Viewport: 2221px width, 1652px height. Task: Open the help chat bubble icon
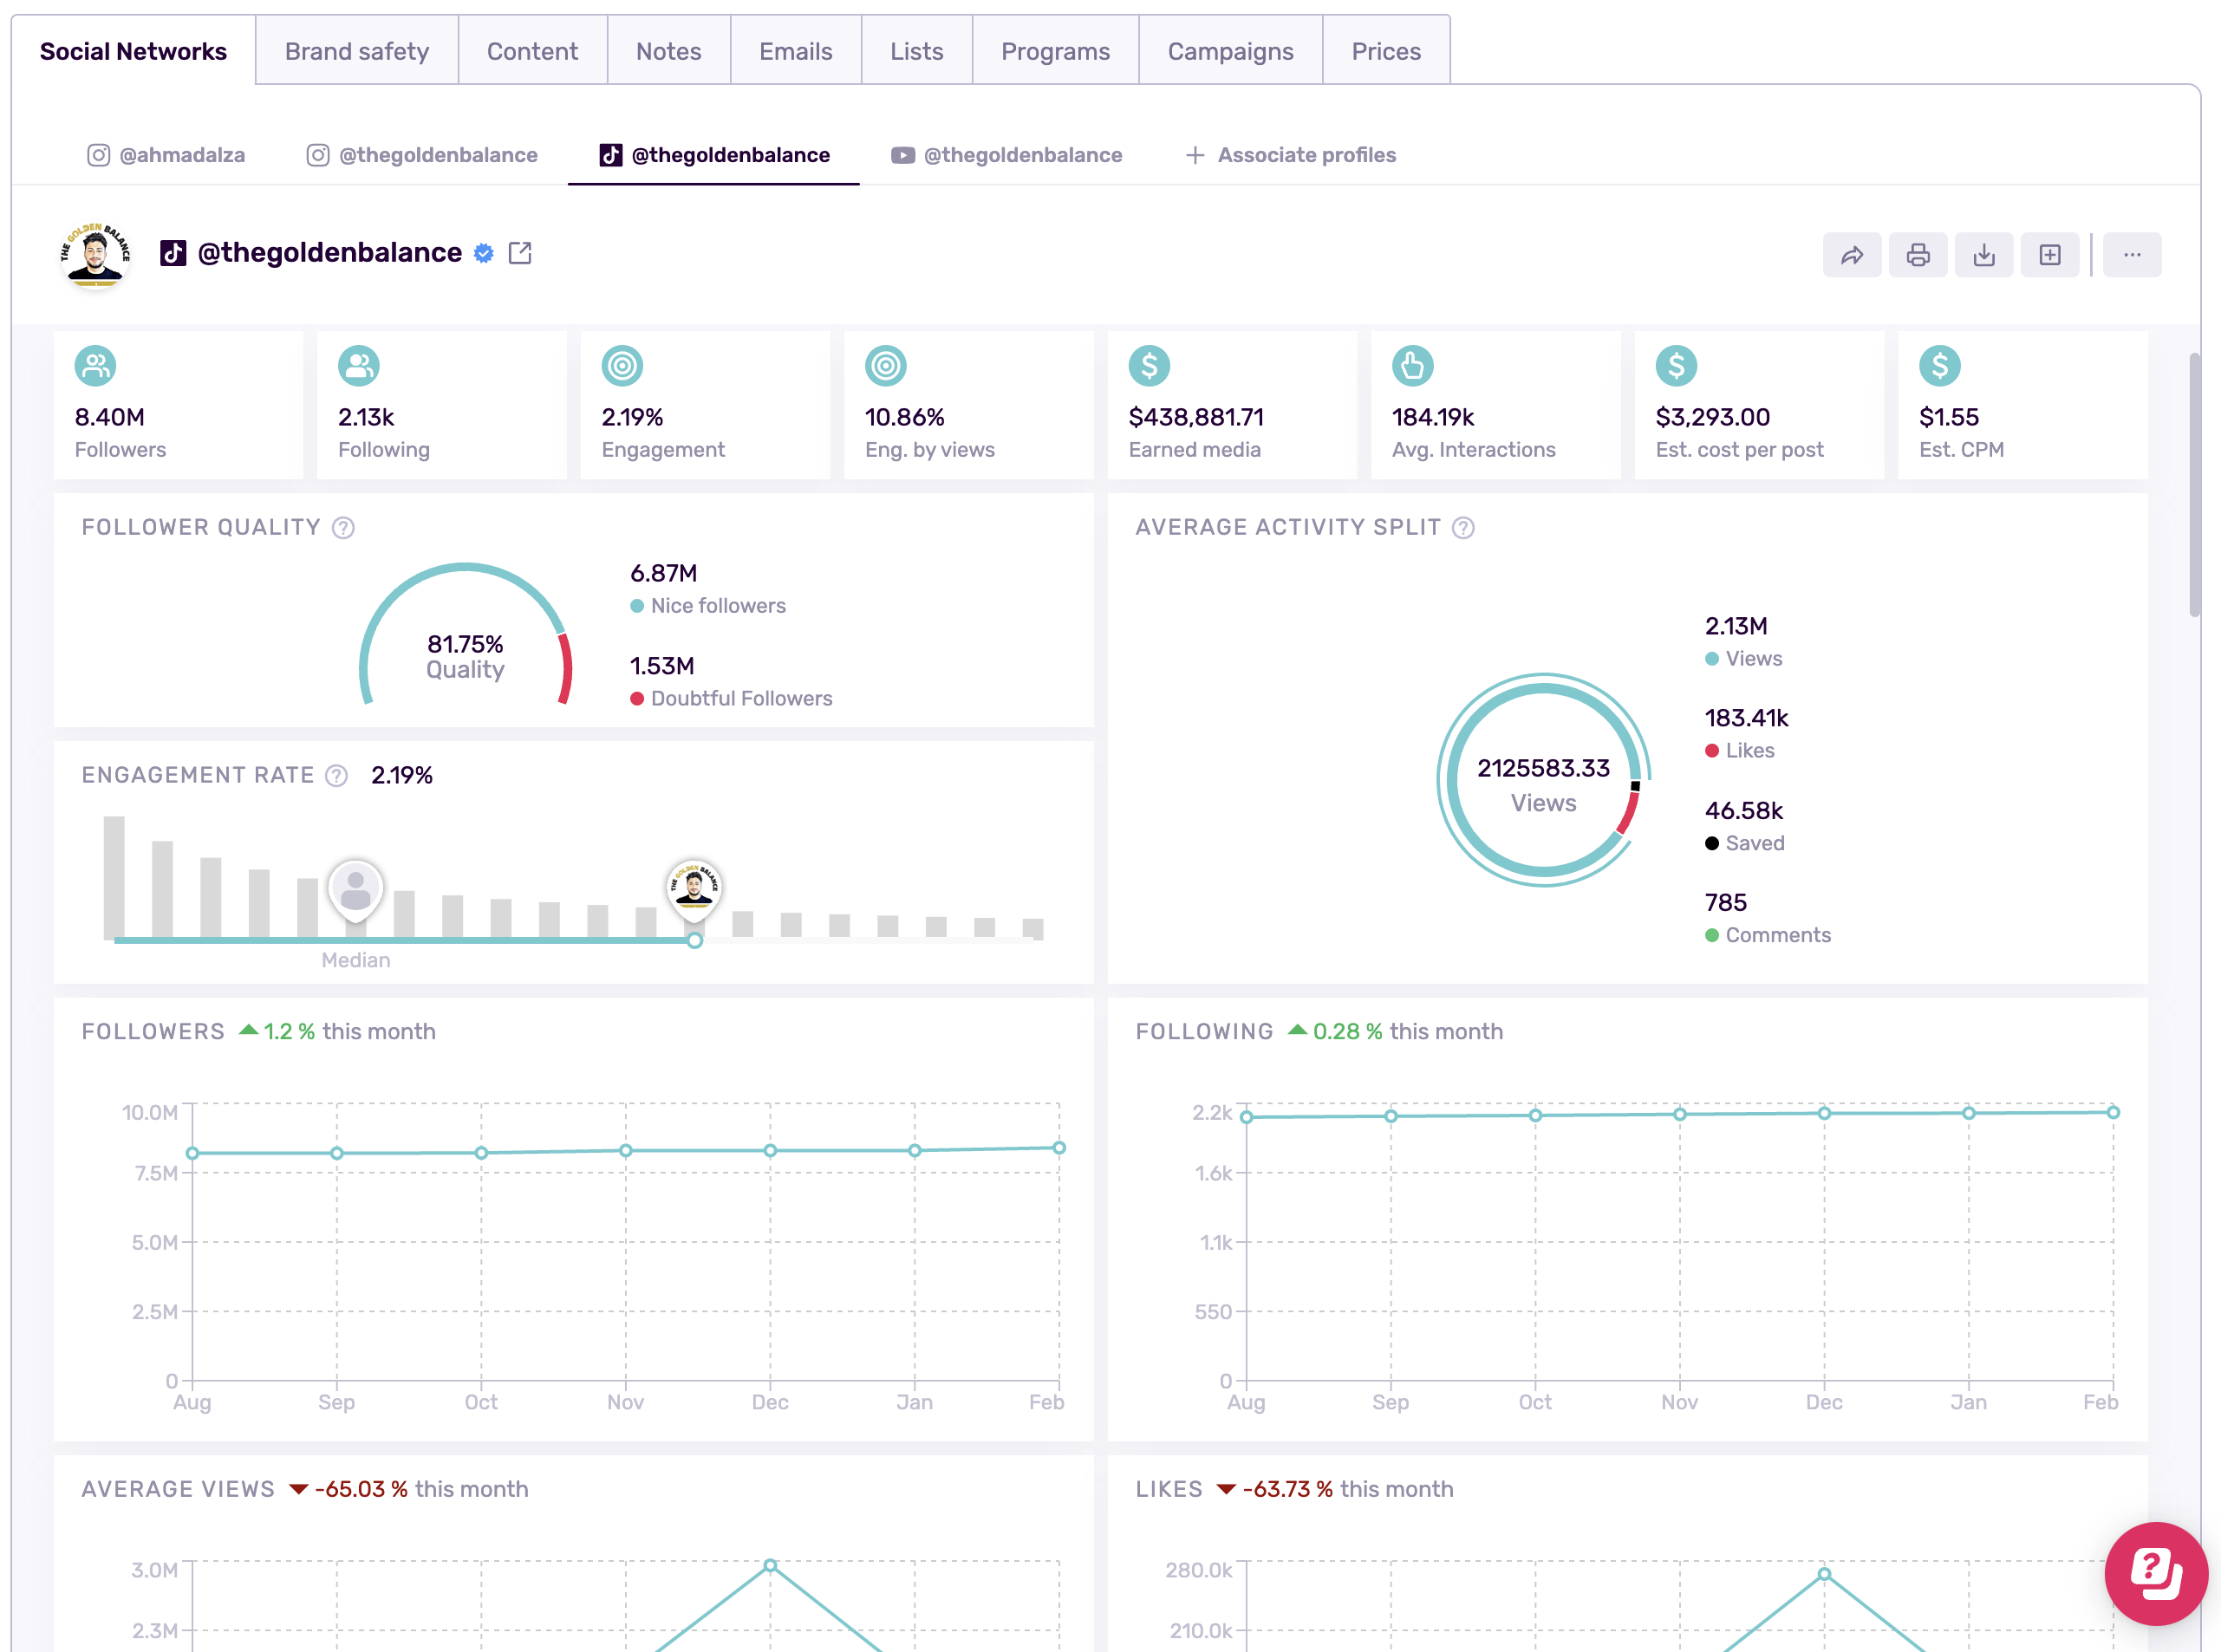tap(2156, 1574)
